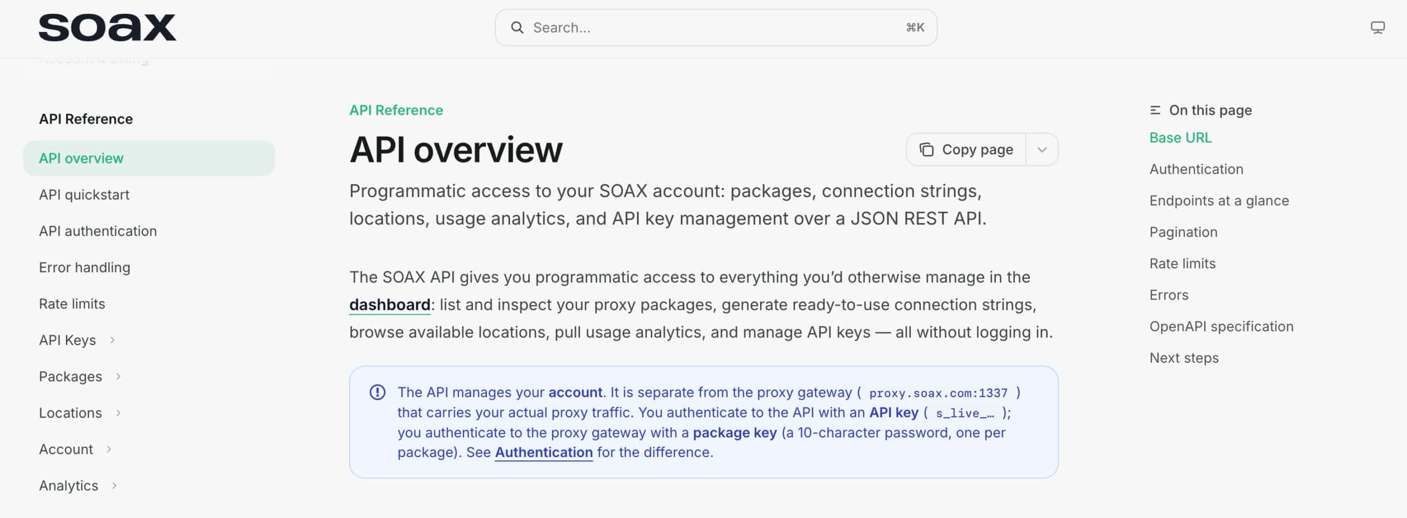Open API authentication in the sidebar
The width and height of the screenshot is (1407, 518).
pos(98,231)
